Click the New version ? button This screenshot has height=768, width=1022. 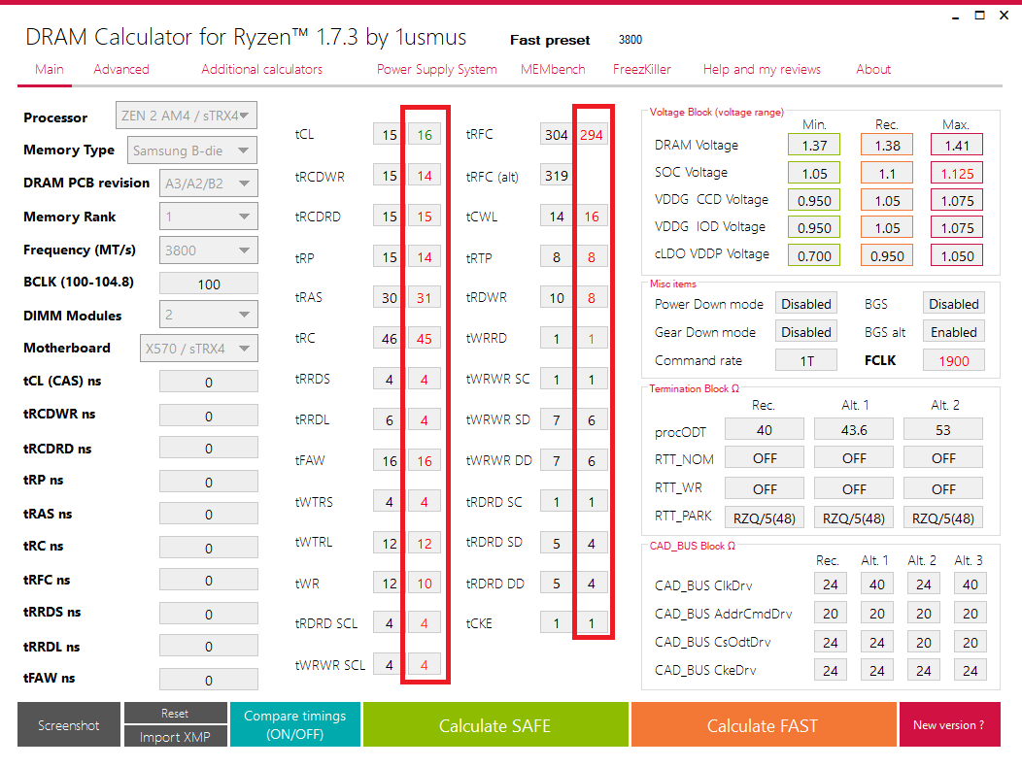[x=950, y=724]
